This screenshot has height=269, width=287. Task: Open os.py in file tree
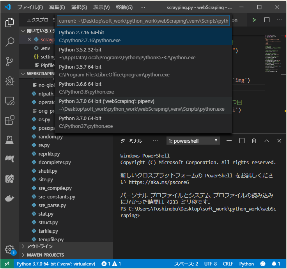(x=44, y=120)
